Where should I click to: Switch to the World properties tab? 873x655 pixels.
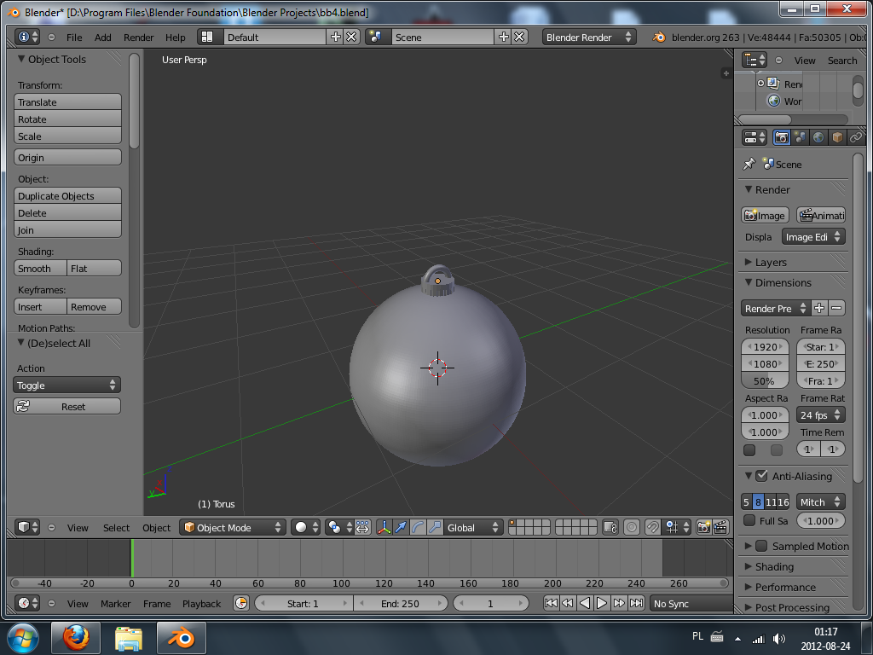pyautogui.click(x=818, y=137)
